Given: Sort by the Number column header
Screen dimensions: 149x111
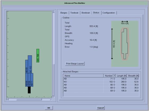Looking at the screenshot, I should pos(108,76).
